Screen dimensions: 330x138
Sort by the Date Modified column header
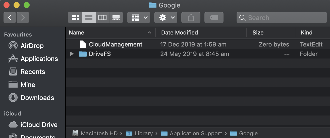pyautogui.click(x=201, y=32)
